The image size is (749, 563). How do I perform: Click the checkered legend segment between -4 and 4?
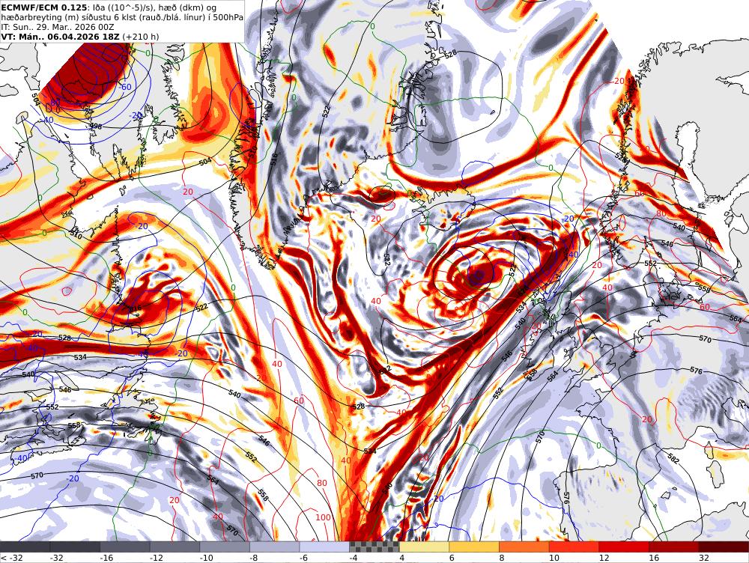tap(374, 547)
